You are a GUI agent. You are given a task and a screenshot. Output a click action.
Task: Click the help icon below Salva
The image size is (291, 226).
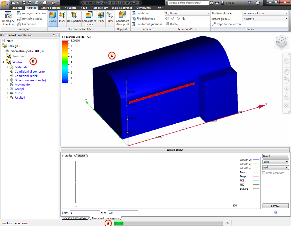[x=275, y=212]
